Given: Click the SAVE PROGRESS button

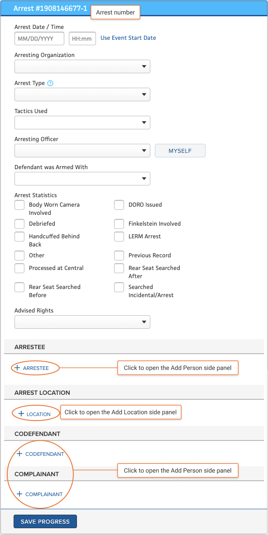Looking at the screenshot, I should [45, 521].
